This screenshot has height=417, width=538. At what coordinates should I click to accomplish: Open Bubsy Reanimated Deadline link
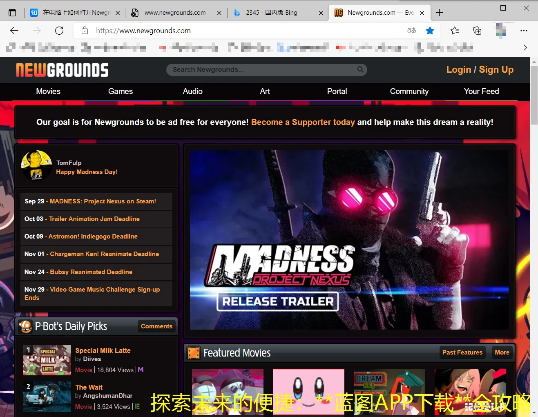(x=91, y=272)
